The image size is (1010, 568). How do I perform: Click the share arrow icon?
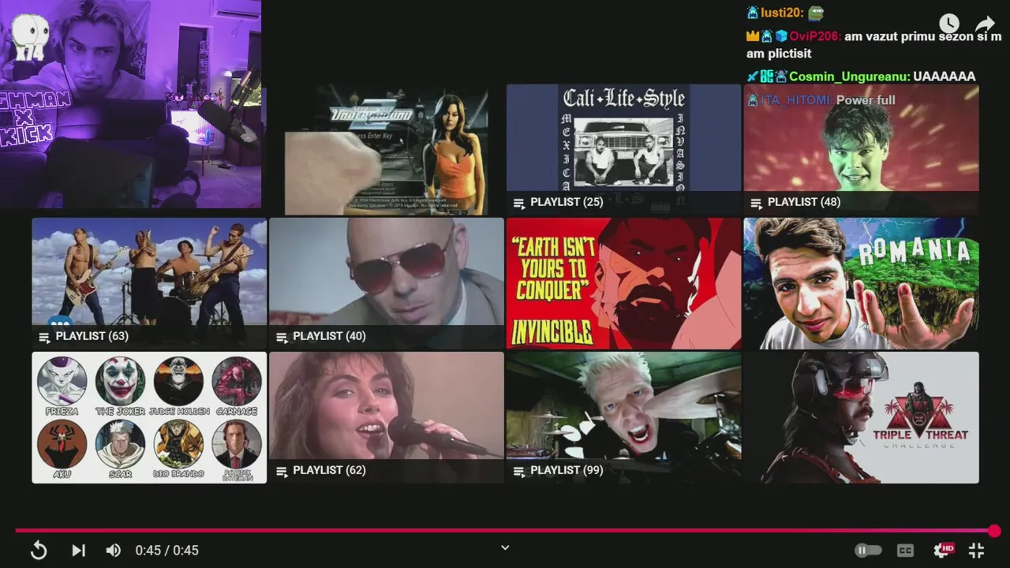(x=986, y=24)
